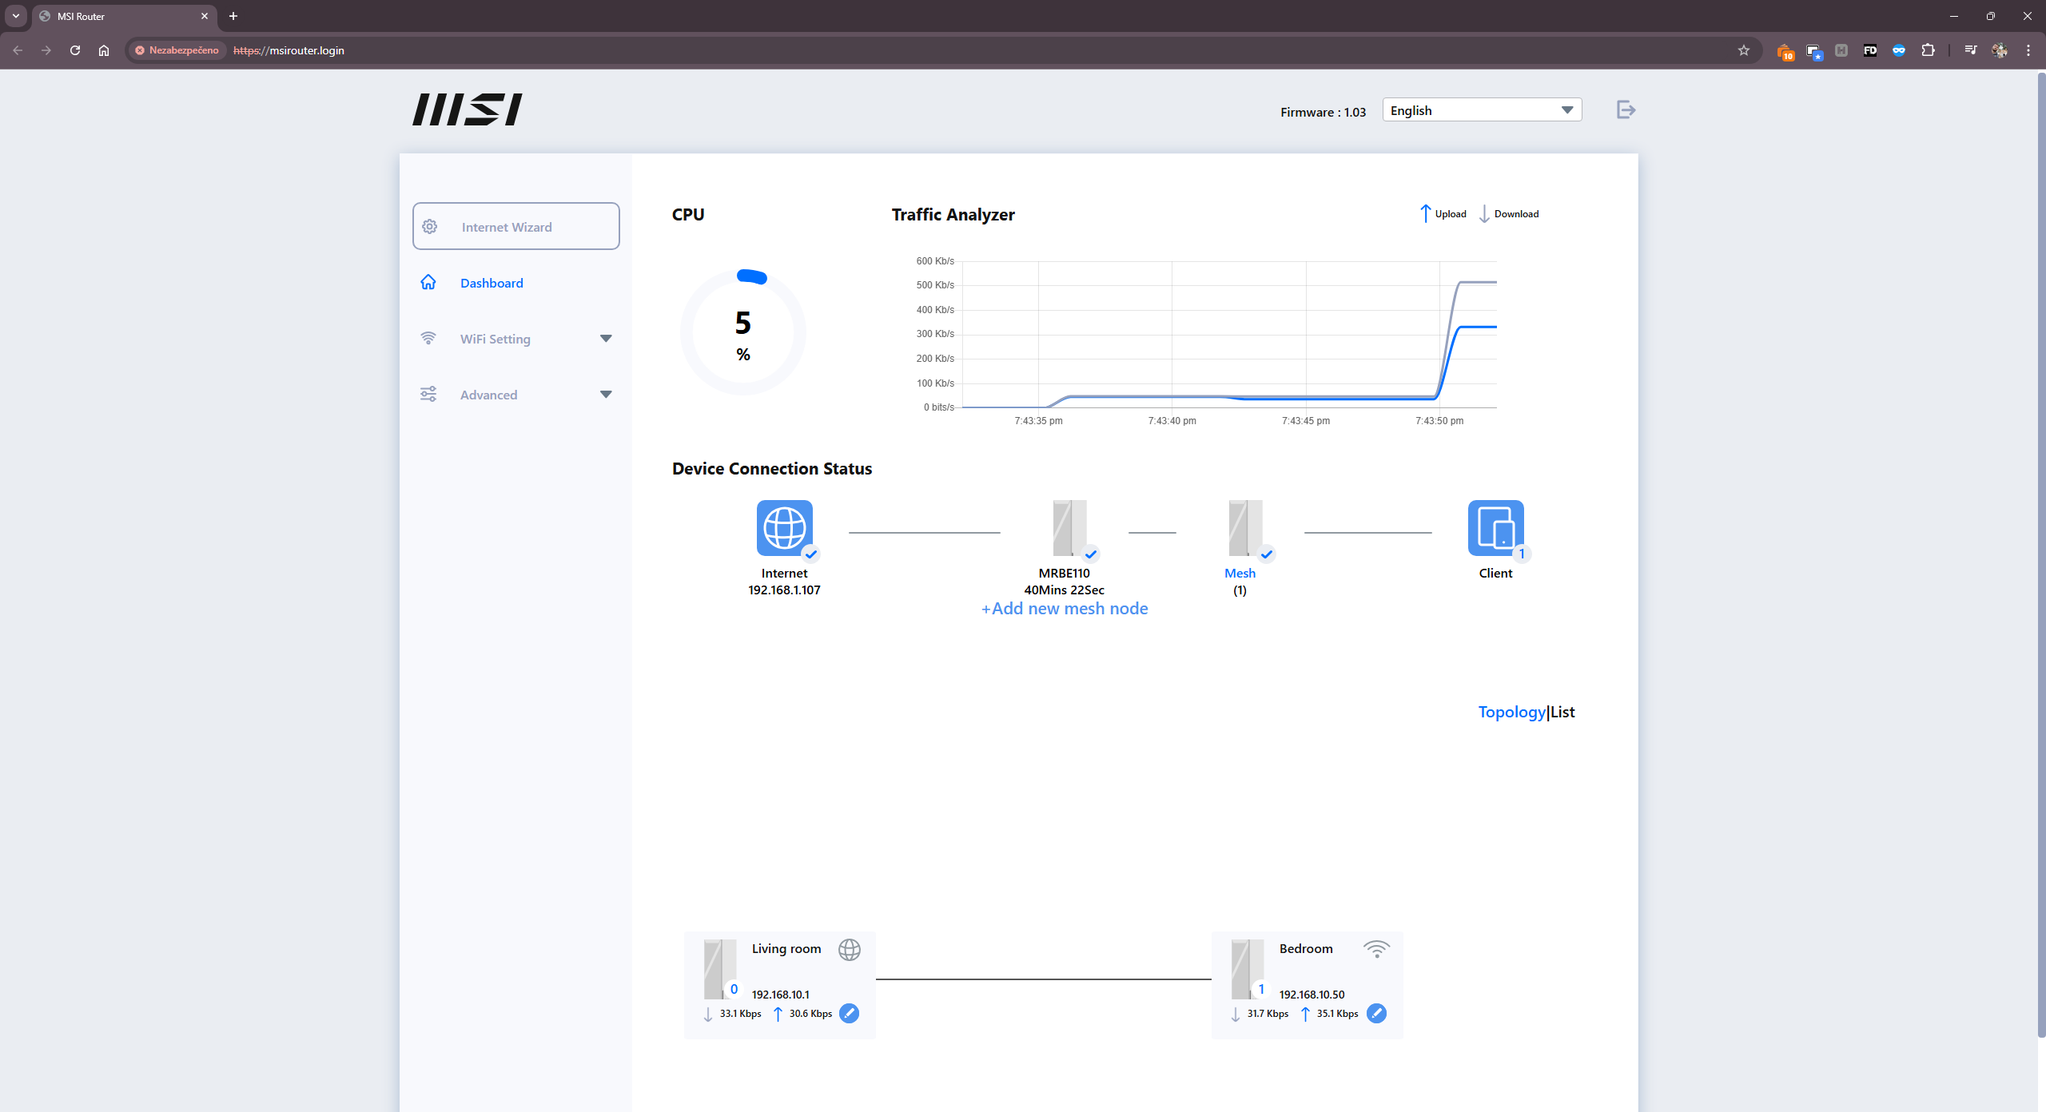
Task: Click the Mesh node device icon
Action: 1244,527
